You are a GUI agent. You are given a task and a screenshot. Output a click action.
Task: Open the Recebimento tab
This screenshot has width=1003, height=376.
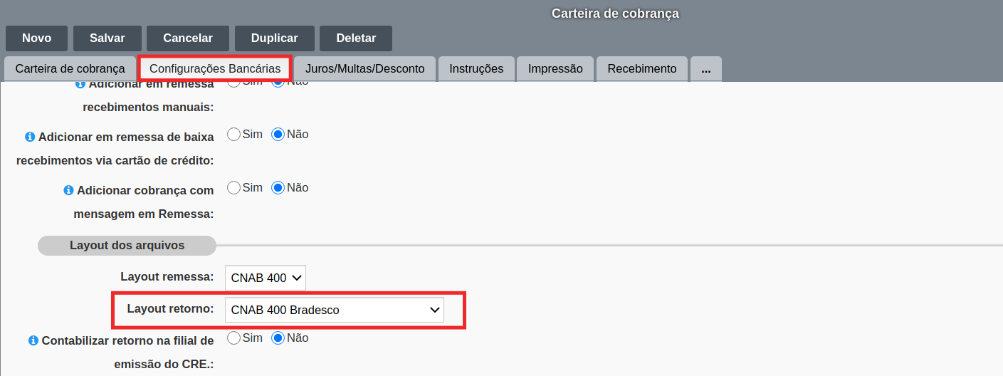click(642, 69)
